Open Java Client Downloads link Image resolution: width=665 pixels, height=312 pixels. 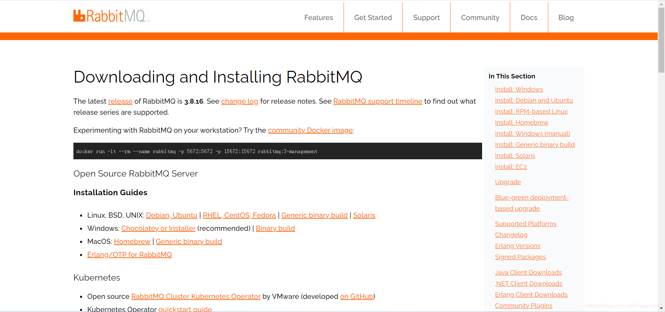click(x=528, y=273)
